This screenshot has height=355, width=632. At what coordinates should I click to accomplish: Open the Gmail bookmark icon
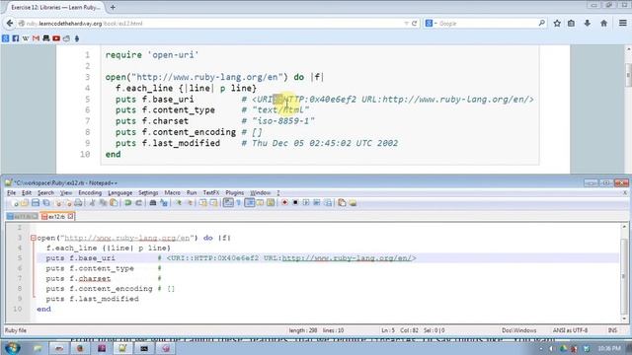tap(36, 38)
